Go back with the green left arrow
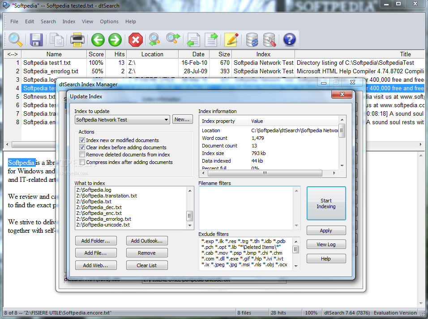 click(98, 40)
